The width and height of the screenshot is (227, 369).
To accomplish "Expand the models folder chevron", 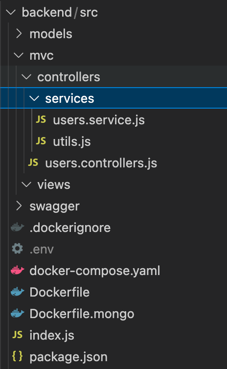I will click(19, 34).
